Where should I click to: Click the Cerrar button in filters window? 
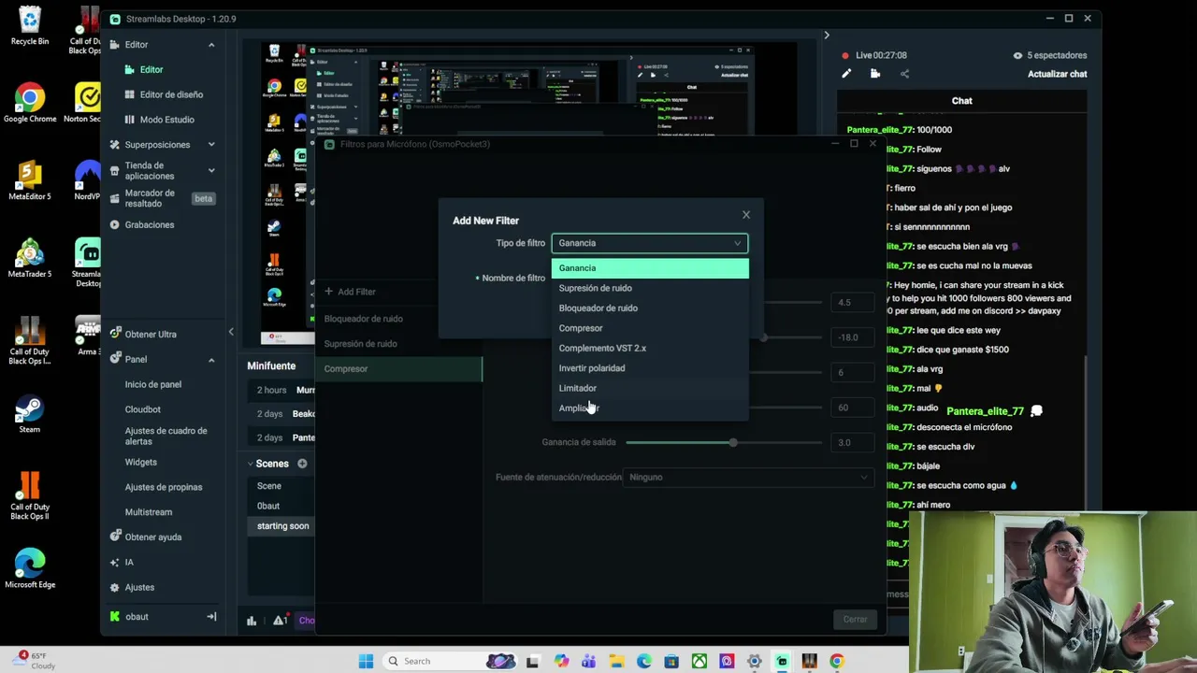point(855,619)
